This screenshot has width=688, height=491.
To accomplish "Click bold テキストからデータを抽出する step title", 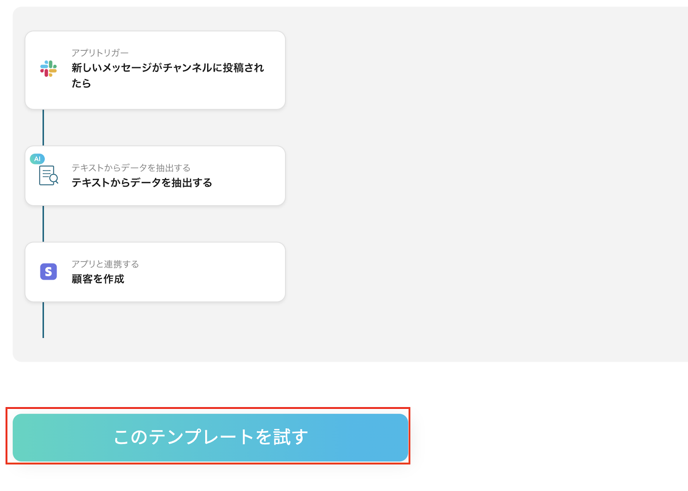I will click(142, 183).
